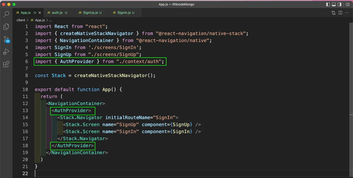Click line number 22 in gutter

click(x=25, y=174)
